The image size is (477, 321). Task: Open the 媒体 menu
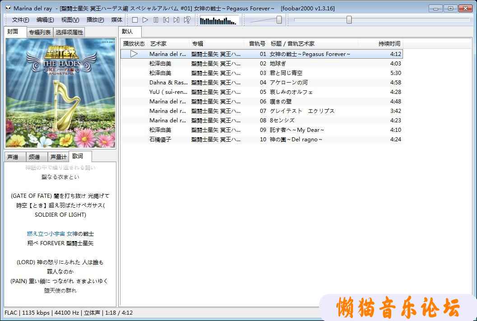[x=117, y=20]
